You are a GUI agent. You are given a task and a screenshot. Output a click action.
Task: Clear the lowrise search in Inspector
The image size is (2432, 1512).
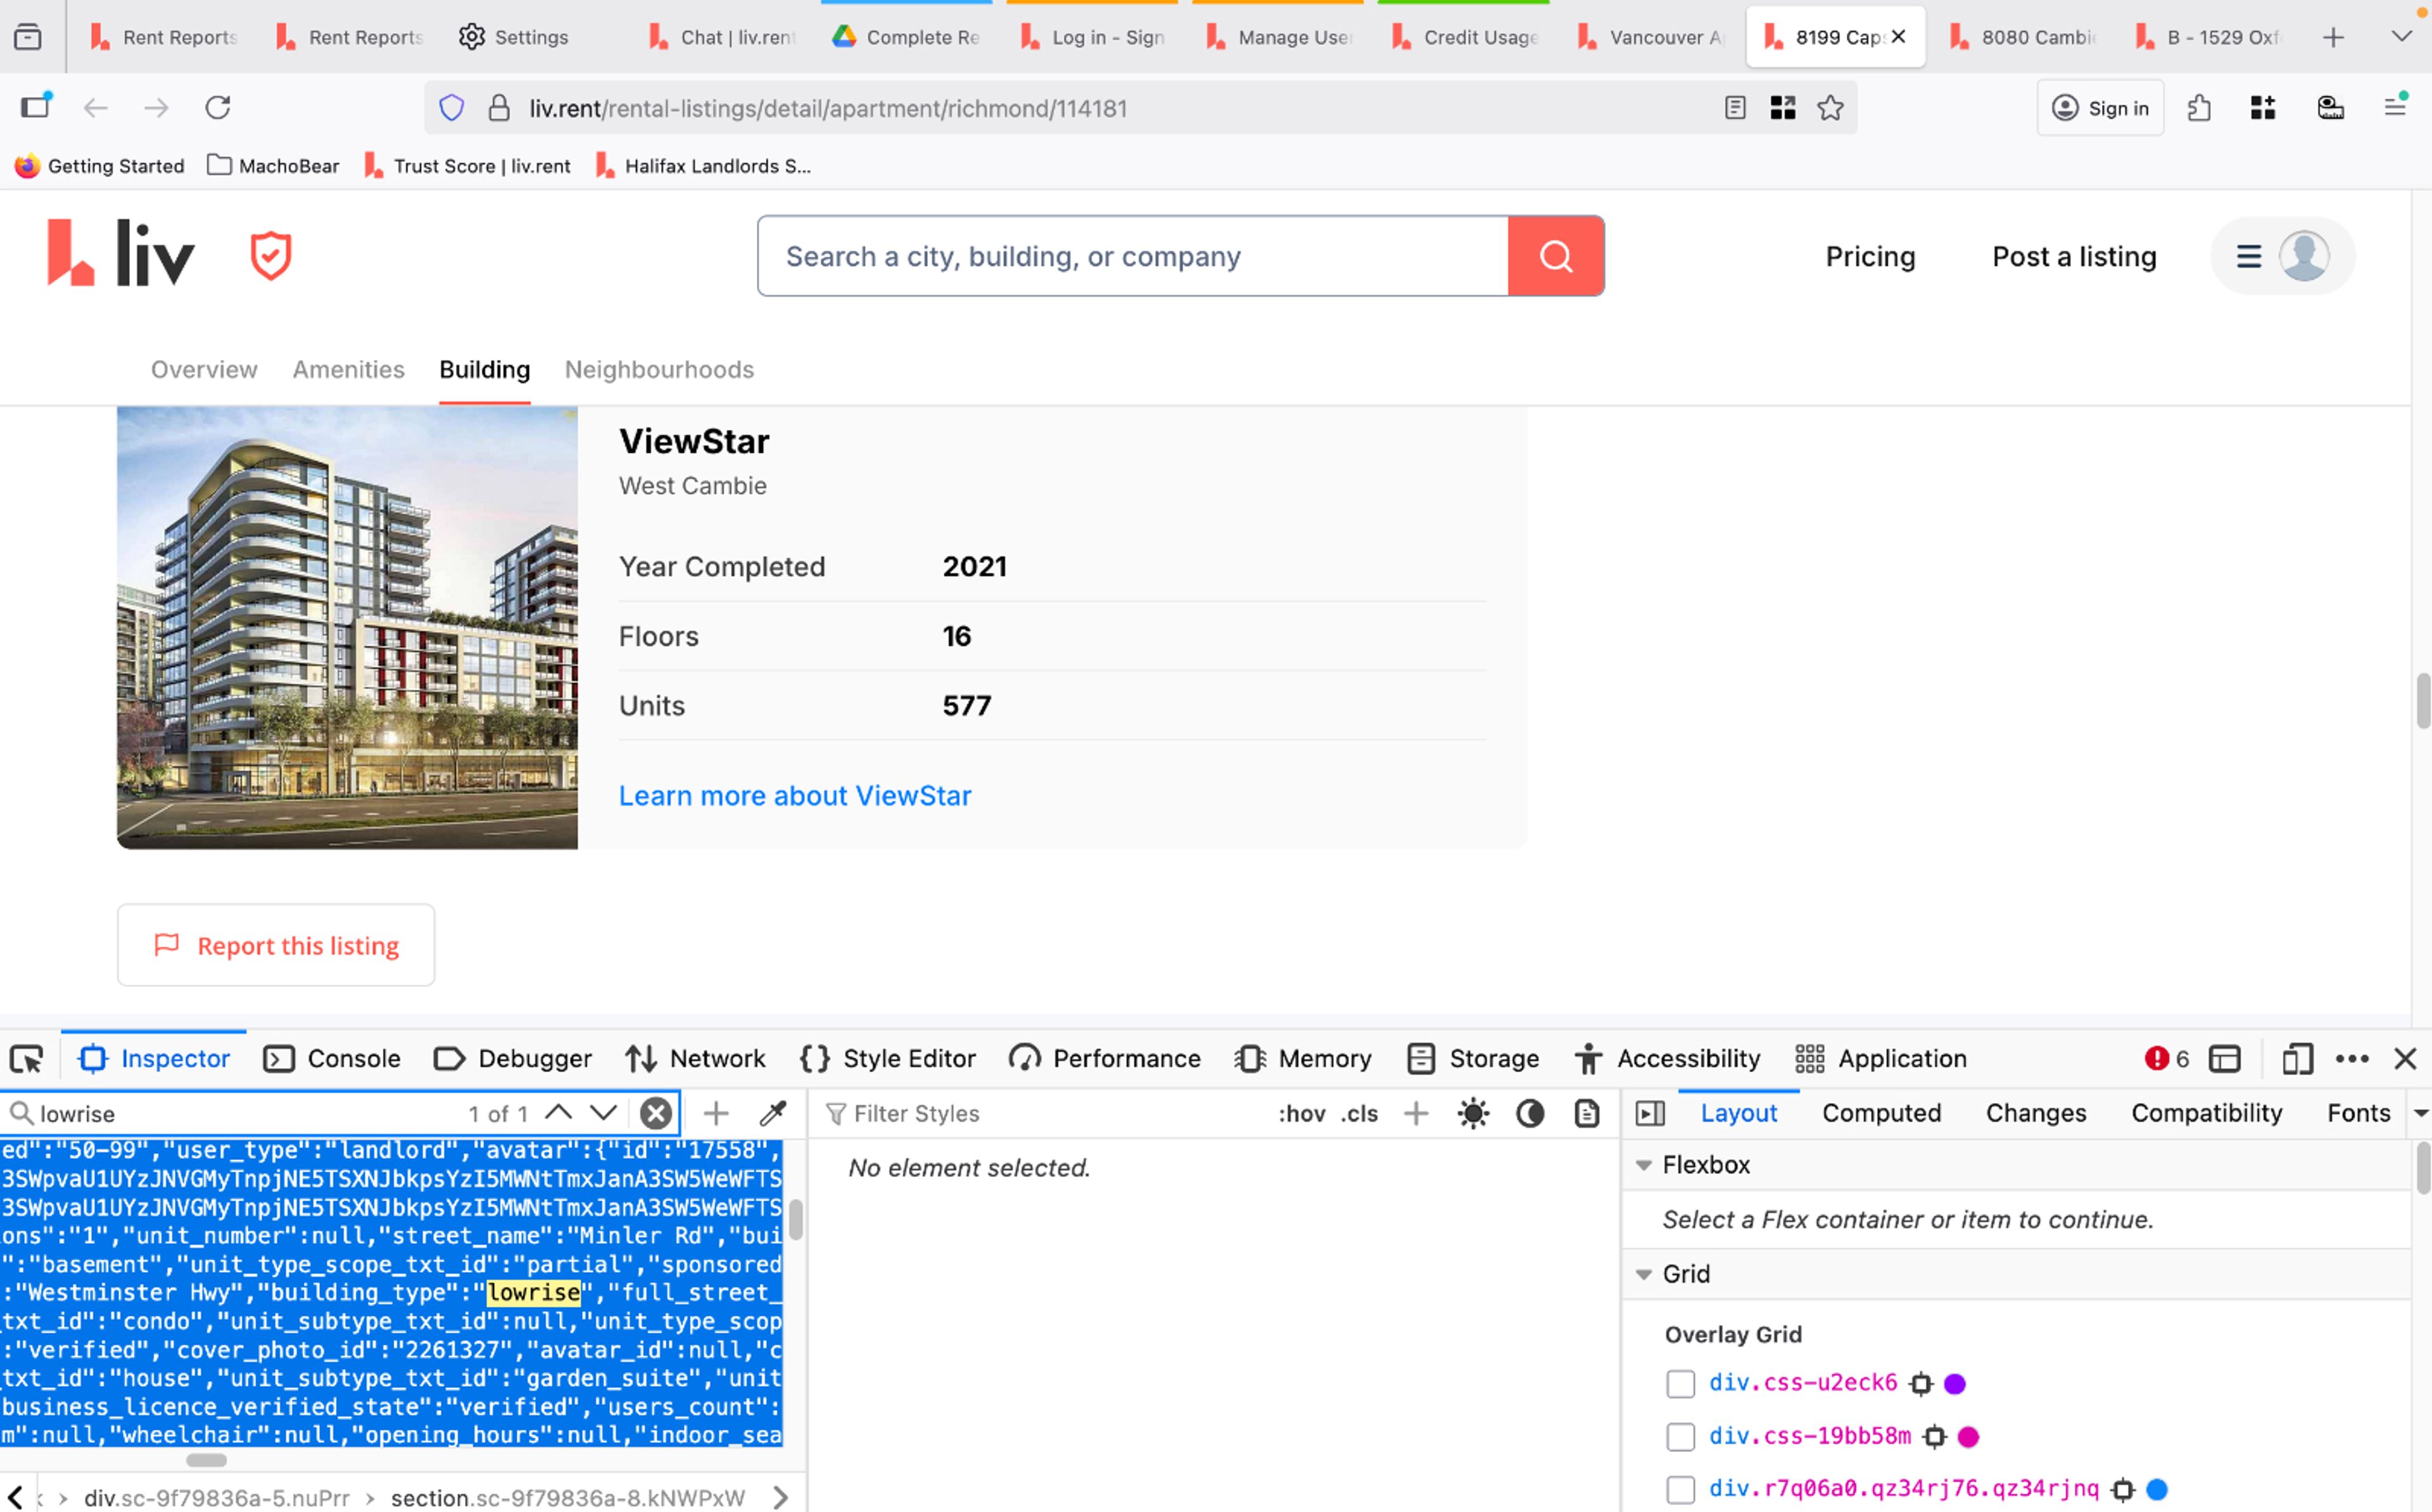pyautogui.click(x=656, y=1113)
